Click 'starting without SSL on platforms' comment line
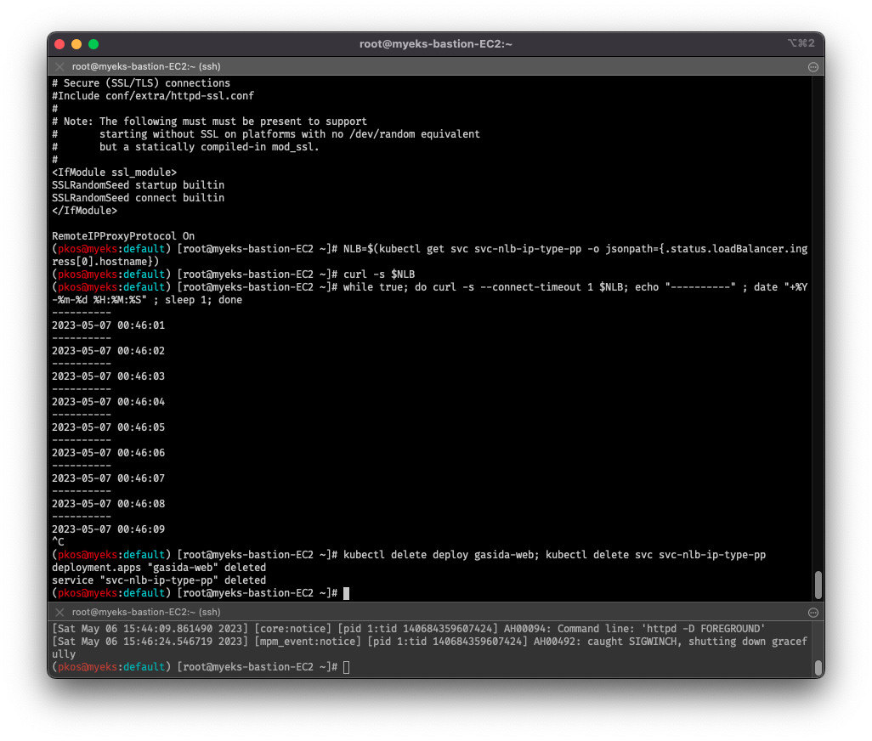The width and height of the screenshot is (872, 741). point(289,134)
